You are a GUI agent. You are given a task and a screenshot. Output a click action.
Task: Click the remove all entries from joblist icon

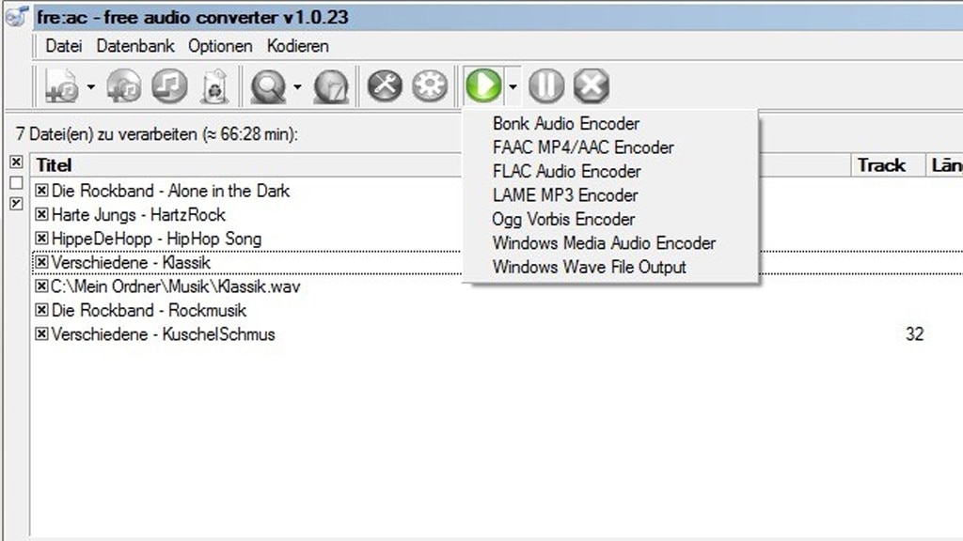[x=212, y=85]
